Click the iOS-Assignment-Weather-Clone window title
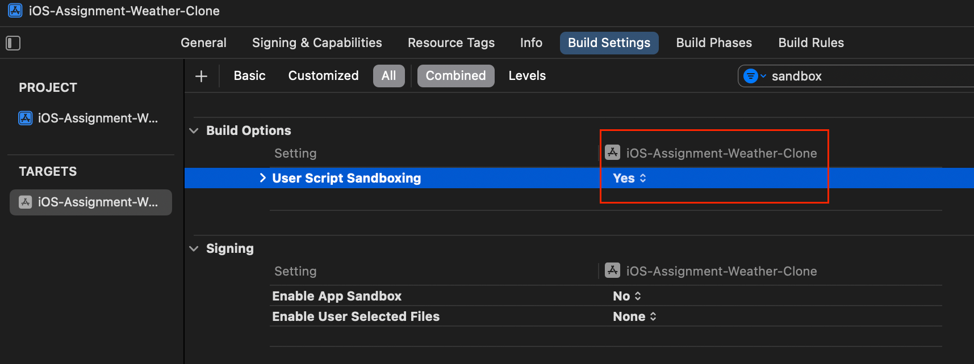 point(124,11)
